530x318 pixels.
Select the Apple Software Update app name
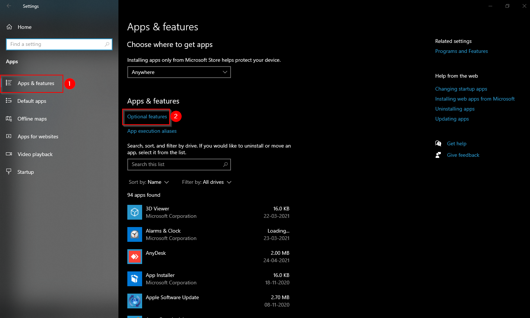click(x=172, y=297)
